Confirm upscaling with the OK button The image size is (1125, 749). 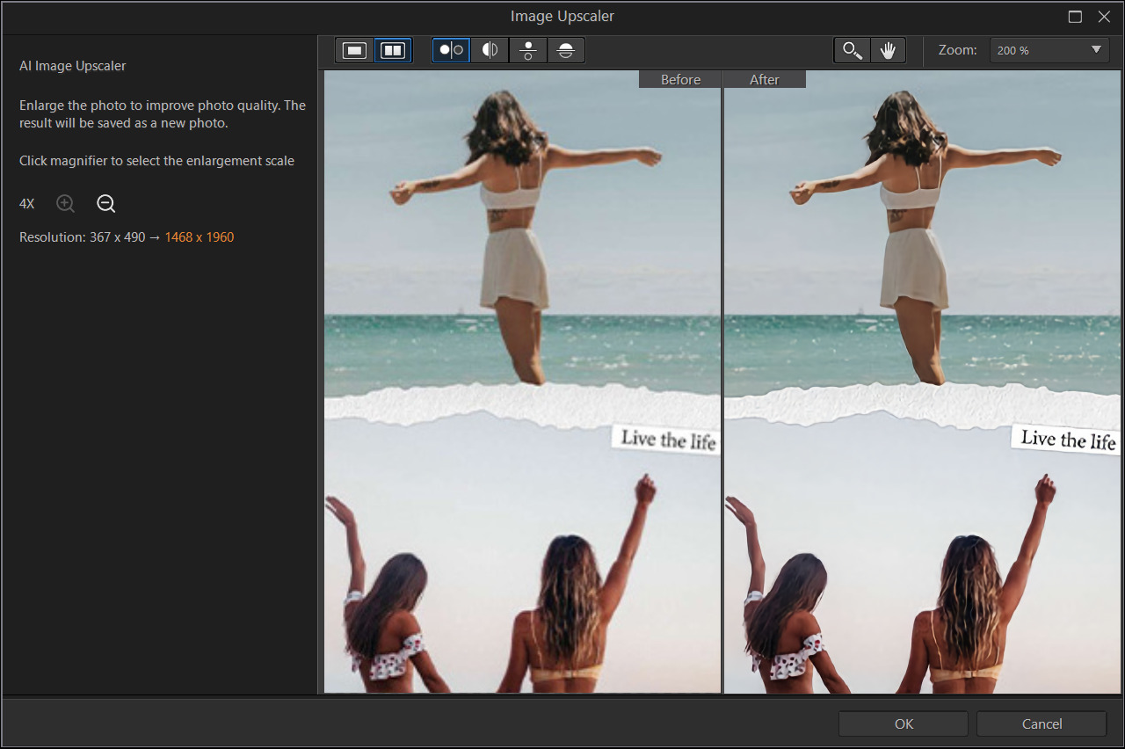click(x=903, y=724)
